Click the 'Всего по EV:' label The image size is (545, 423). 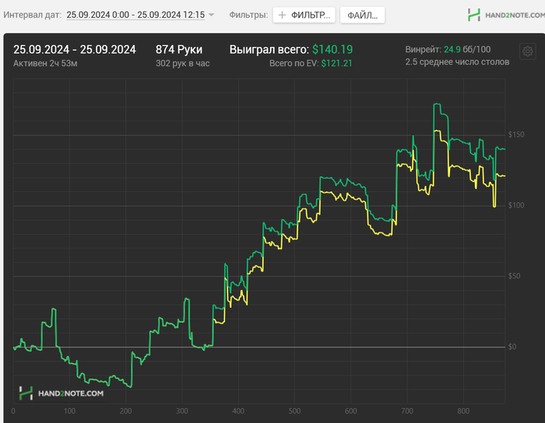(x=294, y=63)
